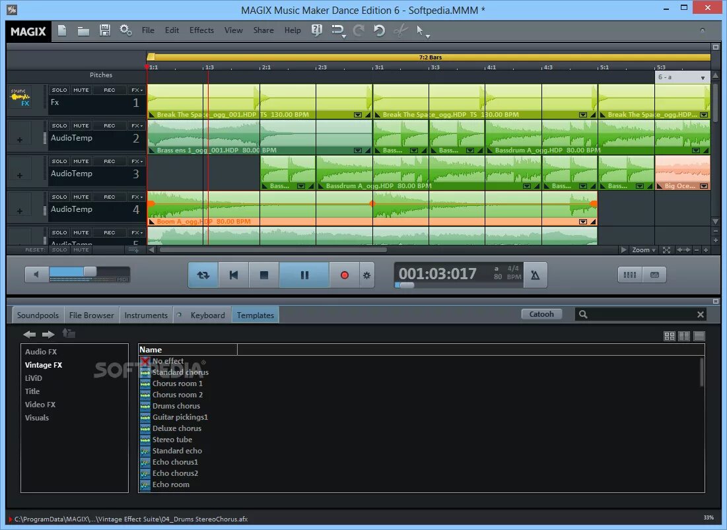Click the plus icon on AudioTemp track 2
The height and width of the screenshot is (530, 727).
point(19,139)
